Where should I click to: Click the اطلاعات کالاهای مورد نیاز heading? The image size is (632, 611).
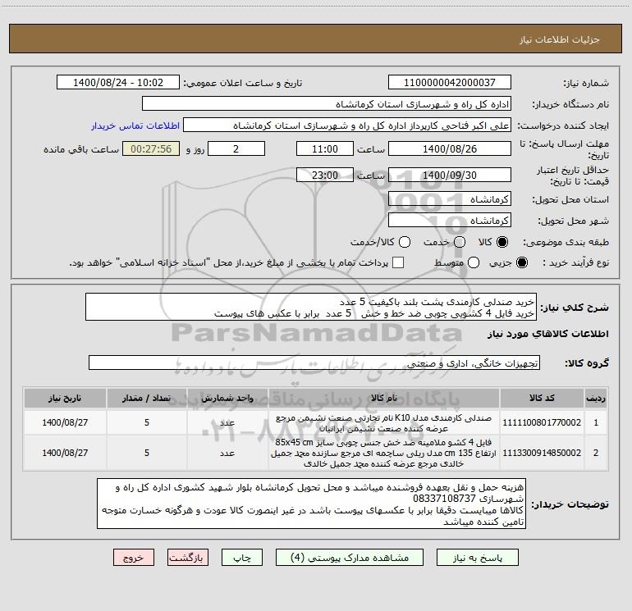tap(548, 334)
